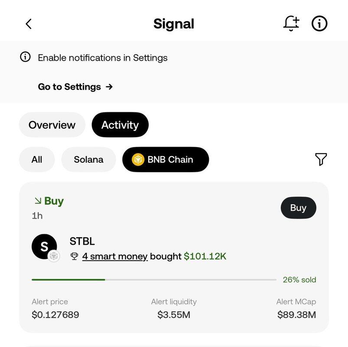Select the BNB Chain filter chip
The height and width of the screenshot is (347, 348).
point(166,160)
